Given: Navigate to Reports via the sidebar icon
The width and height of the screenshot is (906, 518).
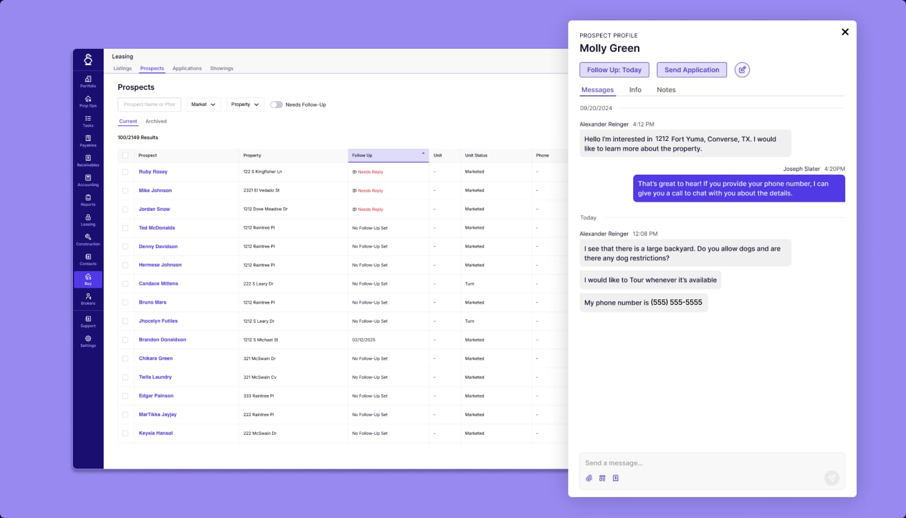Looking at the screenshot, I should [88, 201].
